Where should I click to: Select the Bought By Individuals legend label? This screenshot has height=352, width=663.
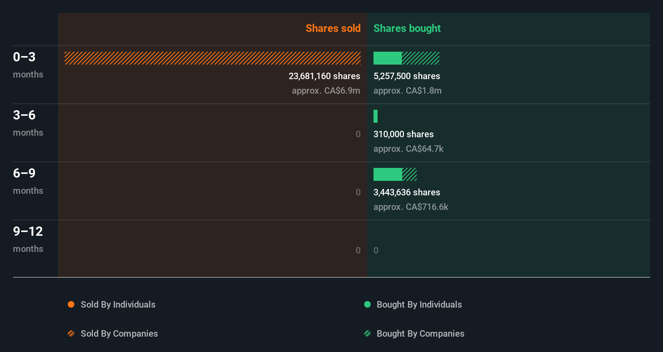coord(419,304)
